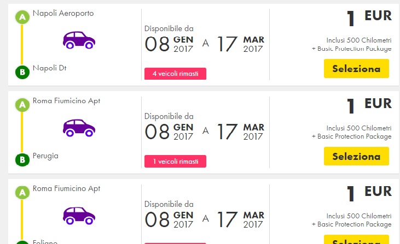This screenshot has height=244, width=400.
Task: Click drop-off marker B at Perugia
Action: pyautogui.click(x=22, y=160)
